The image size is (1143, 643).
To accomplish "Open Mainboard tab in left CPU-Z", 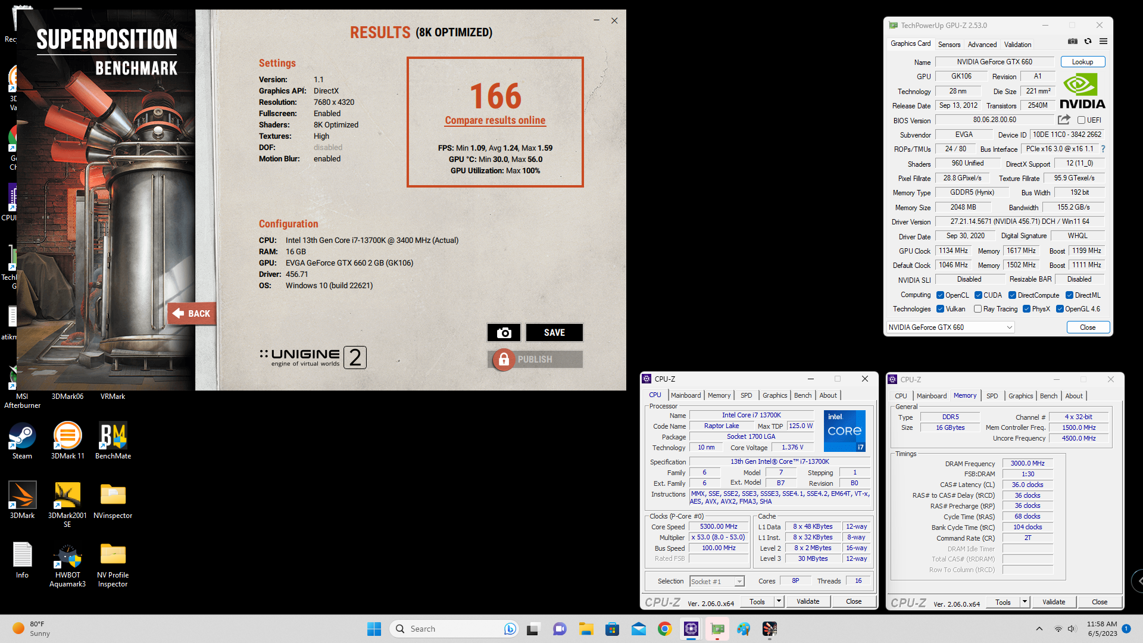I will tap(686, 395).
